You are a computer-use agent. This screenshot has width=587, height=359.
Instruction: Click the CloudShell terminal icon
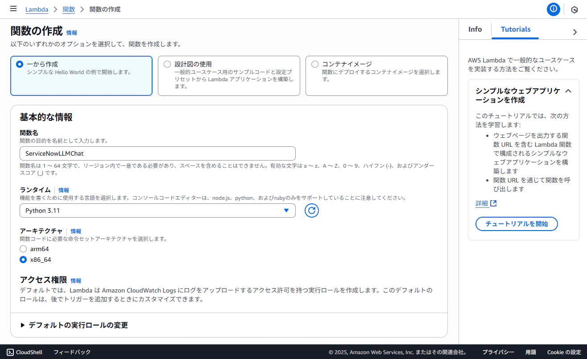click(x=10, y=352)
